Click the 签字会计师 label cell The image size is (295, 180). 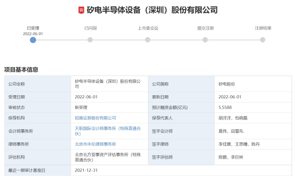click(182, 131)
